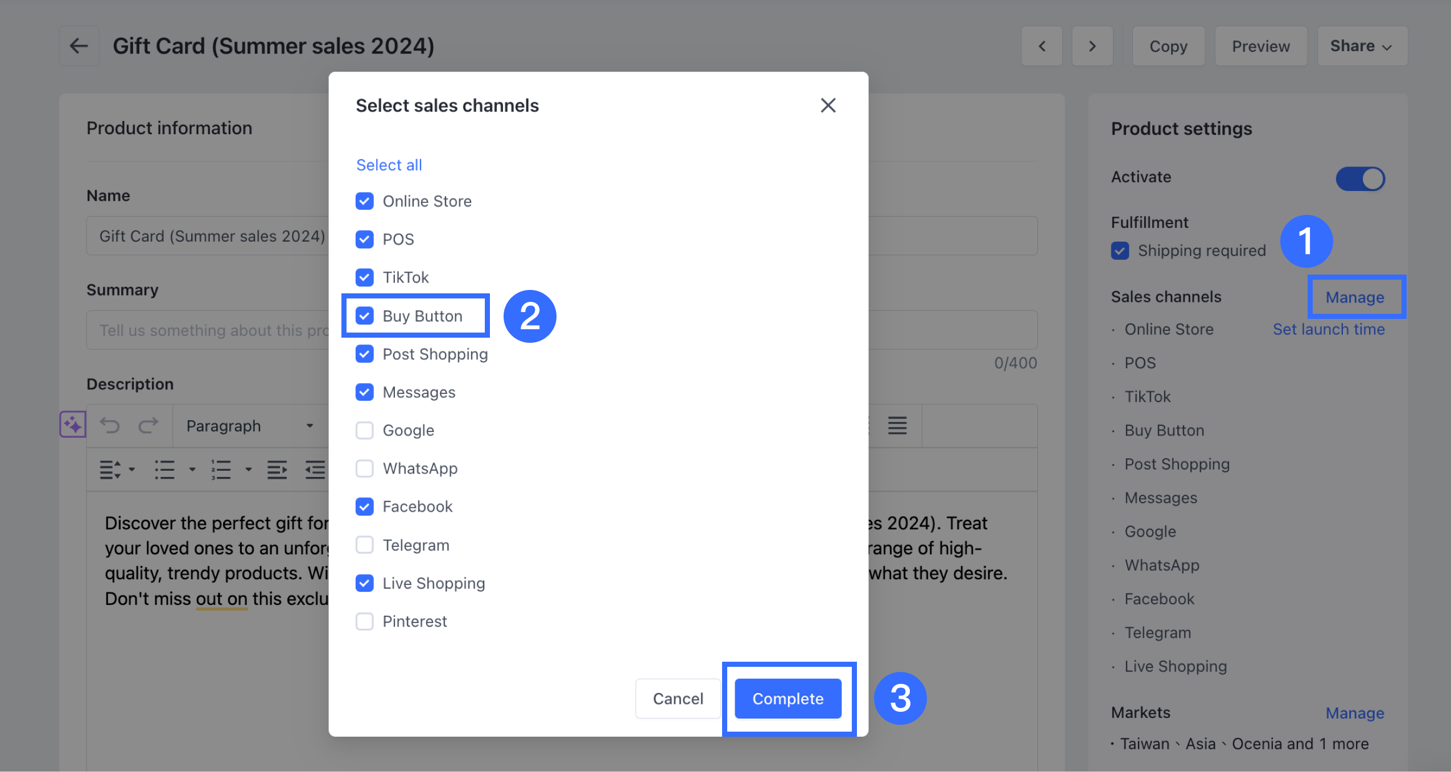The image size is (1451, 772).
Task: Enable the Google sales channel
Action: (365, 430)
